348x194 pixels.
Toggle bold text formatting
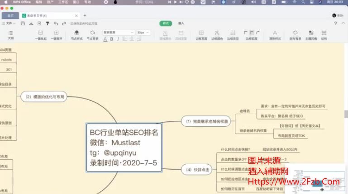click(x=111, y=39)
